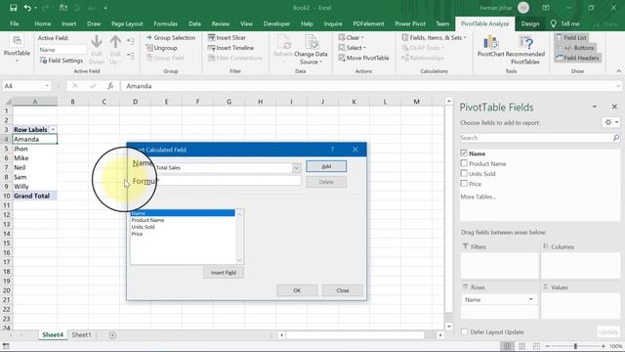The height and width of the screenshot is (352, 625).
Task: Switch to Normal view icon in status bar
Action: pos(507,346)
